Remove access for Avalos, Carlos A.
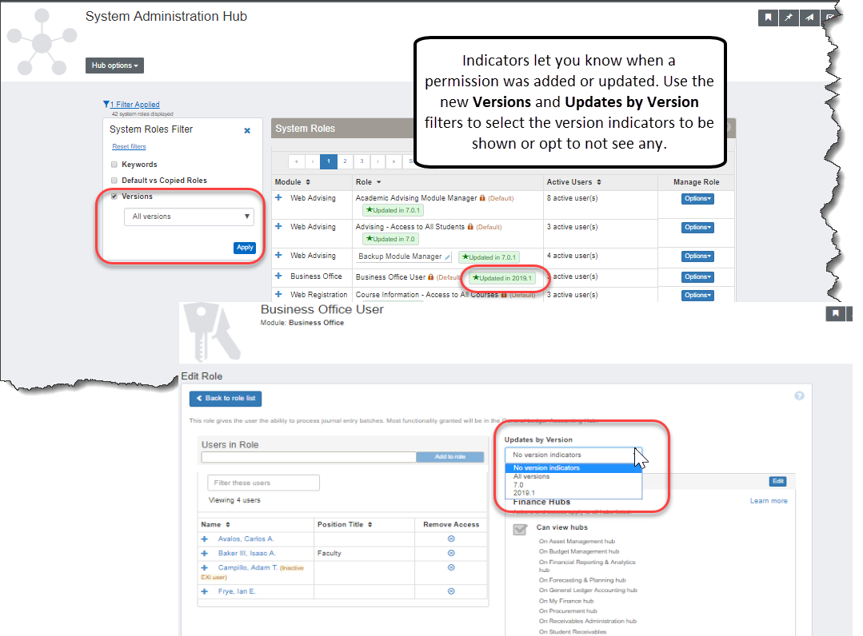Screen dimensions: 863x636 pyautogui.click(x=451, y=539)
